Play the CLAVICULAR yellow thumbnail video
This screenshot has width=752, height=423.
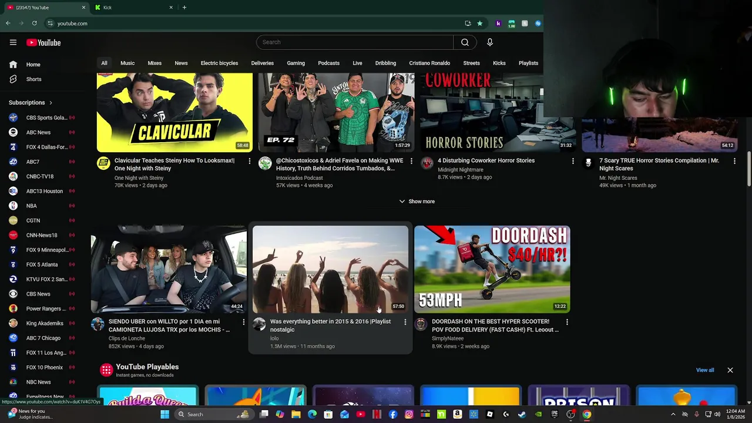(x=174, y=112)
